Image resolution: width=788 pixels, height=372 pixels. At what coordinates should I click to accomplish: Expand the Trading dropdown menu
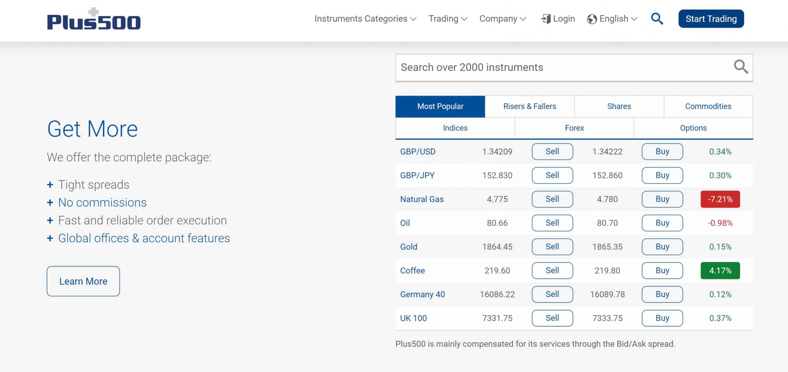[x=448, y=19]
